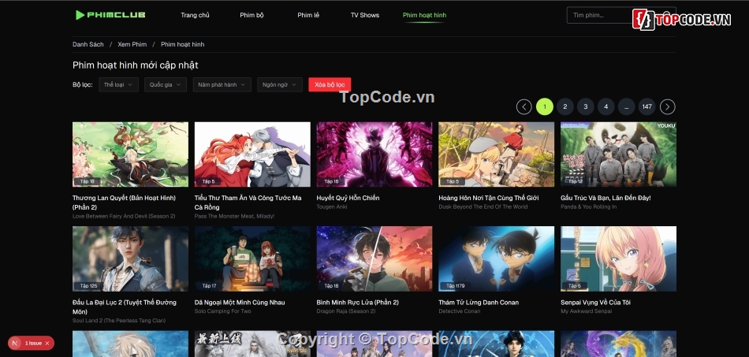Open Xem Phim breadcrumb link

tap(132, 44)
